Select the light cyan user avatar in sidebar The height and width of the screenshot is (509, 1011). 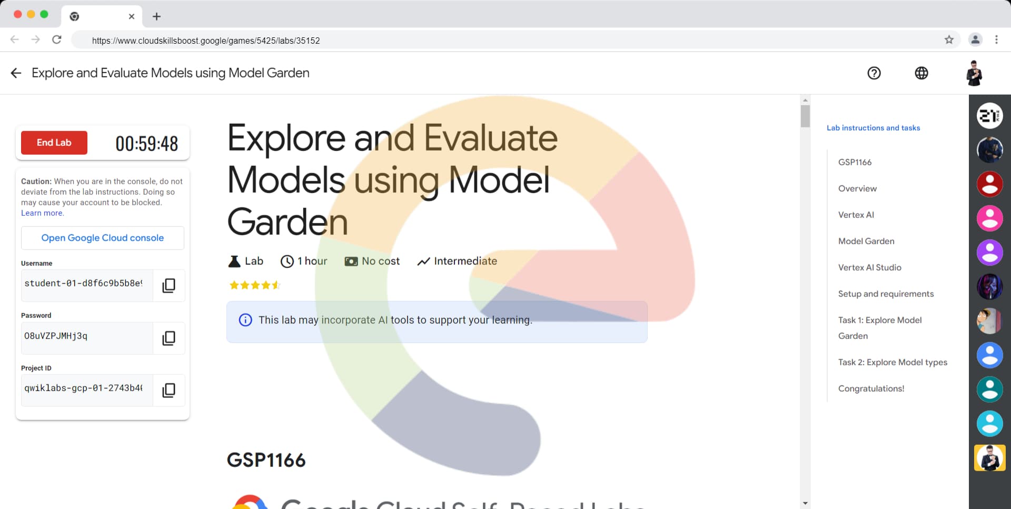(x=990, y=424)
